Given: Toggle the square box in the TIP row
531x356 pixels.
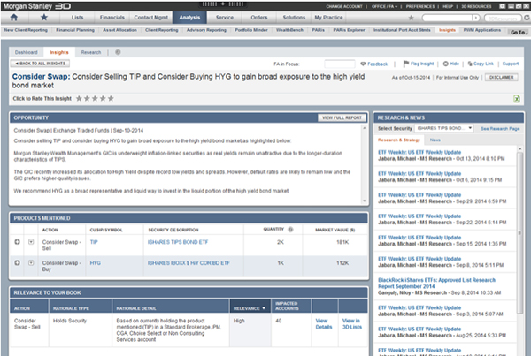Looking at the screenshot, I should (x=29, y=241).
